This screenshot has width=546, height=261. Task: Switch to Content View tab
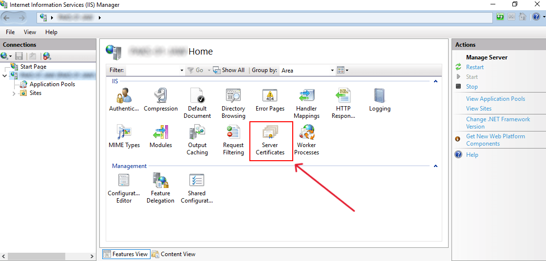click(173, 254)
